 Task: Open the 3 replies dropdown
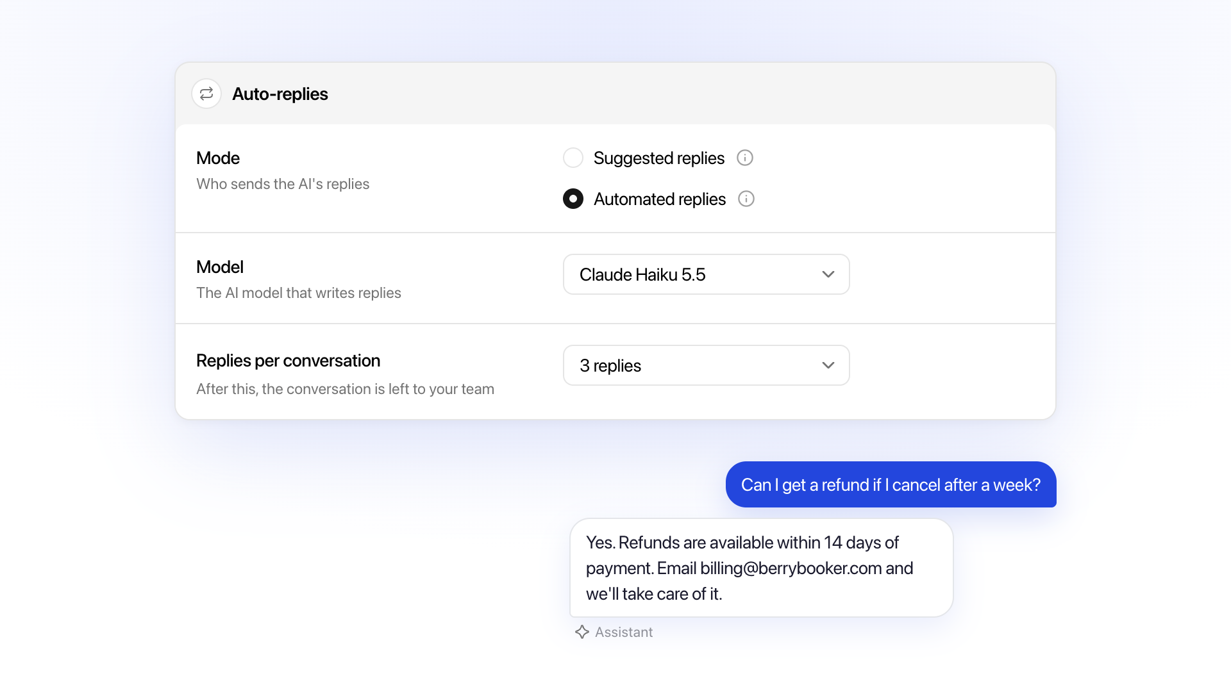pyautogui.click(x=707, y=365)
